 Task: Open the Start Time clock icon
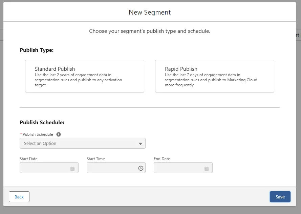[x=141, y=168]
